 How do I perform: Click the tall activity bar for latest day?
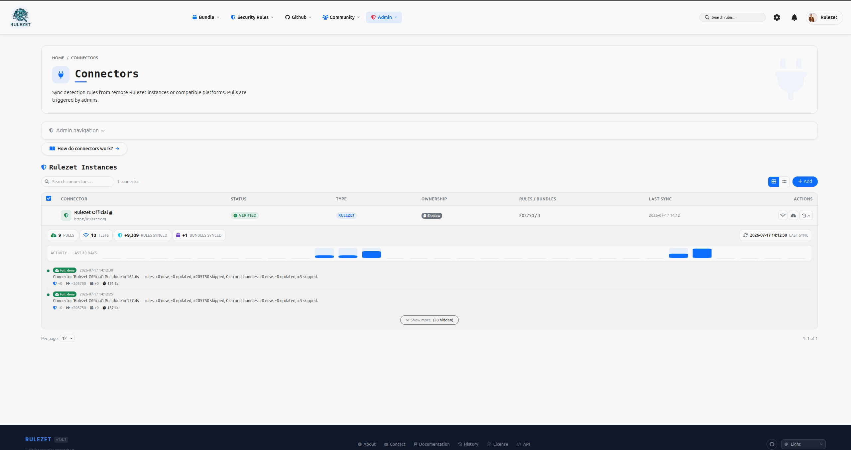[702, 253]
